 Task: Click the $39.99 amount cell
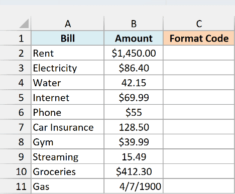tap(134, 141)
